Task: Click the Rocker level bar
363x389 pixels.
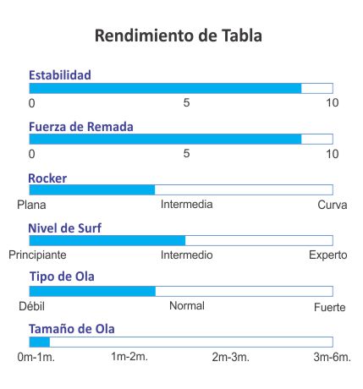Action: [181, 189]
